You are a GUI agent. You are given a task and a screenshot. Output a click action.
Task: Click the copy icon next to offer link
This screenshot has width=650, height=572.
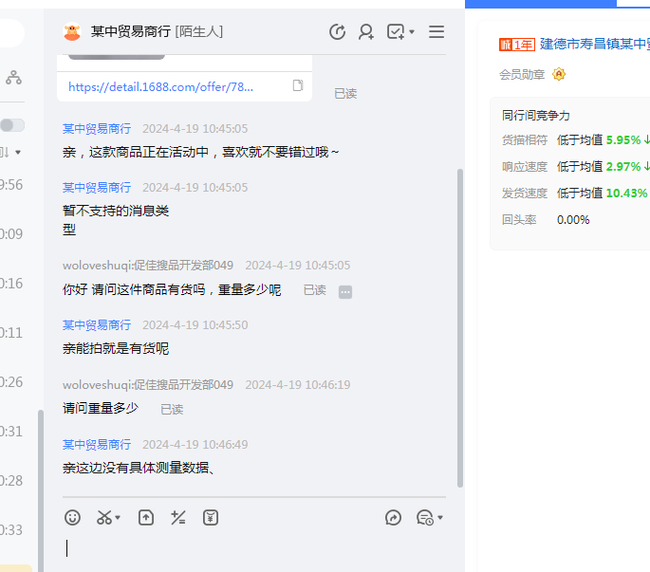pyautogui.click(x=298, y=86)
